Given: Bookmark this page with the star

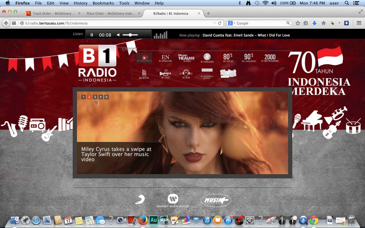Looking at the screenshot, I should [298, 23].
